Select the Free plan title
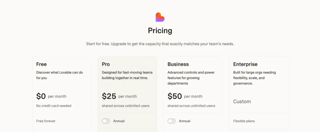 tap(41, 64)
